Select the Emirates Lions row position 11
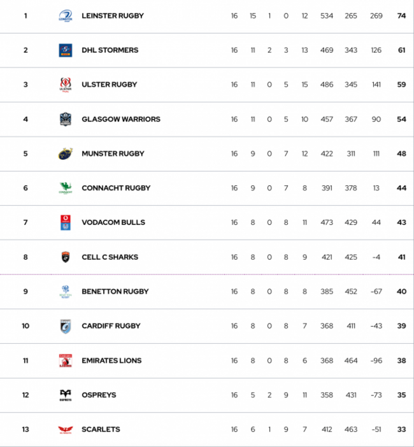This screenshot has width=414, height=447. pyautogui.click(x=25, y=360)
